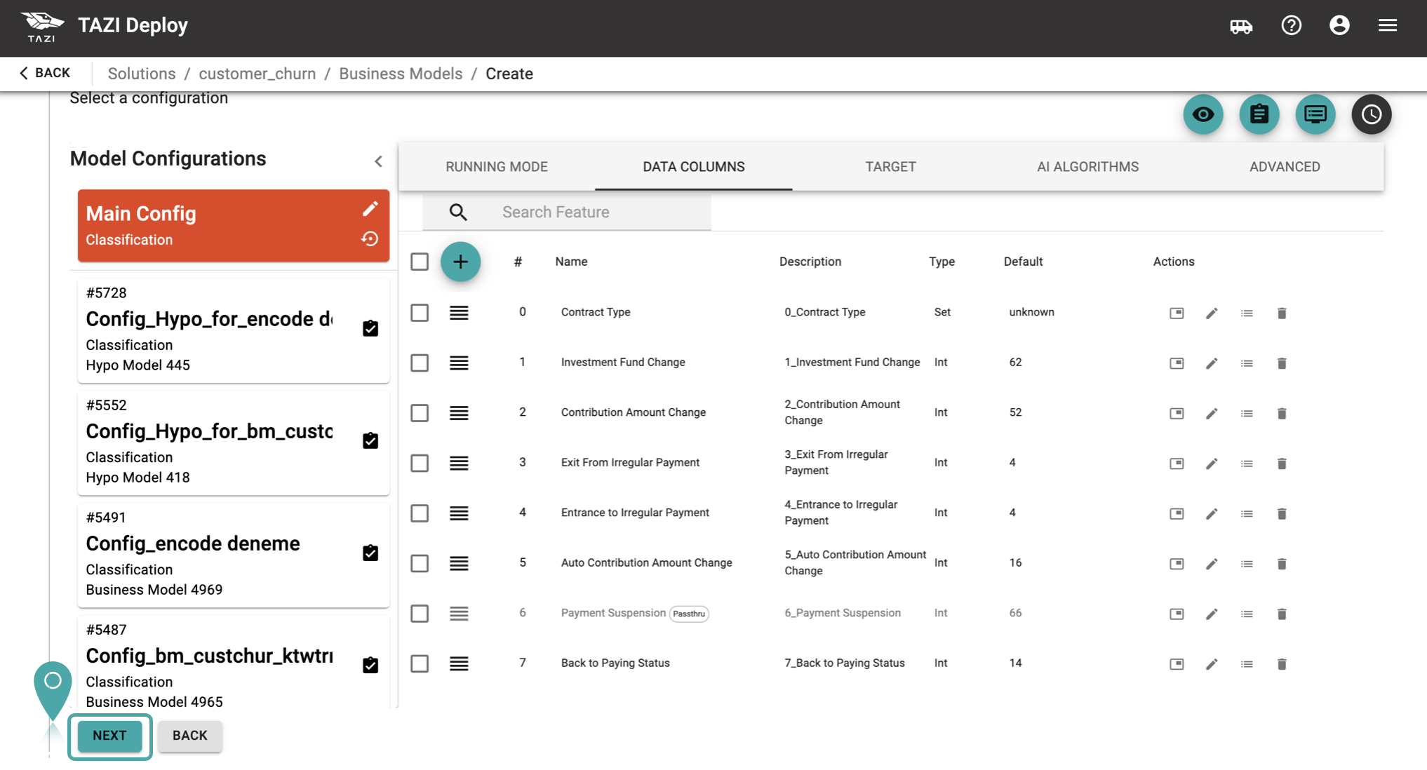Click drag handle for Contract Type row

pos(459,313)
